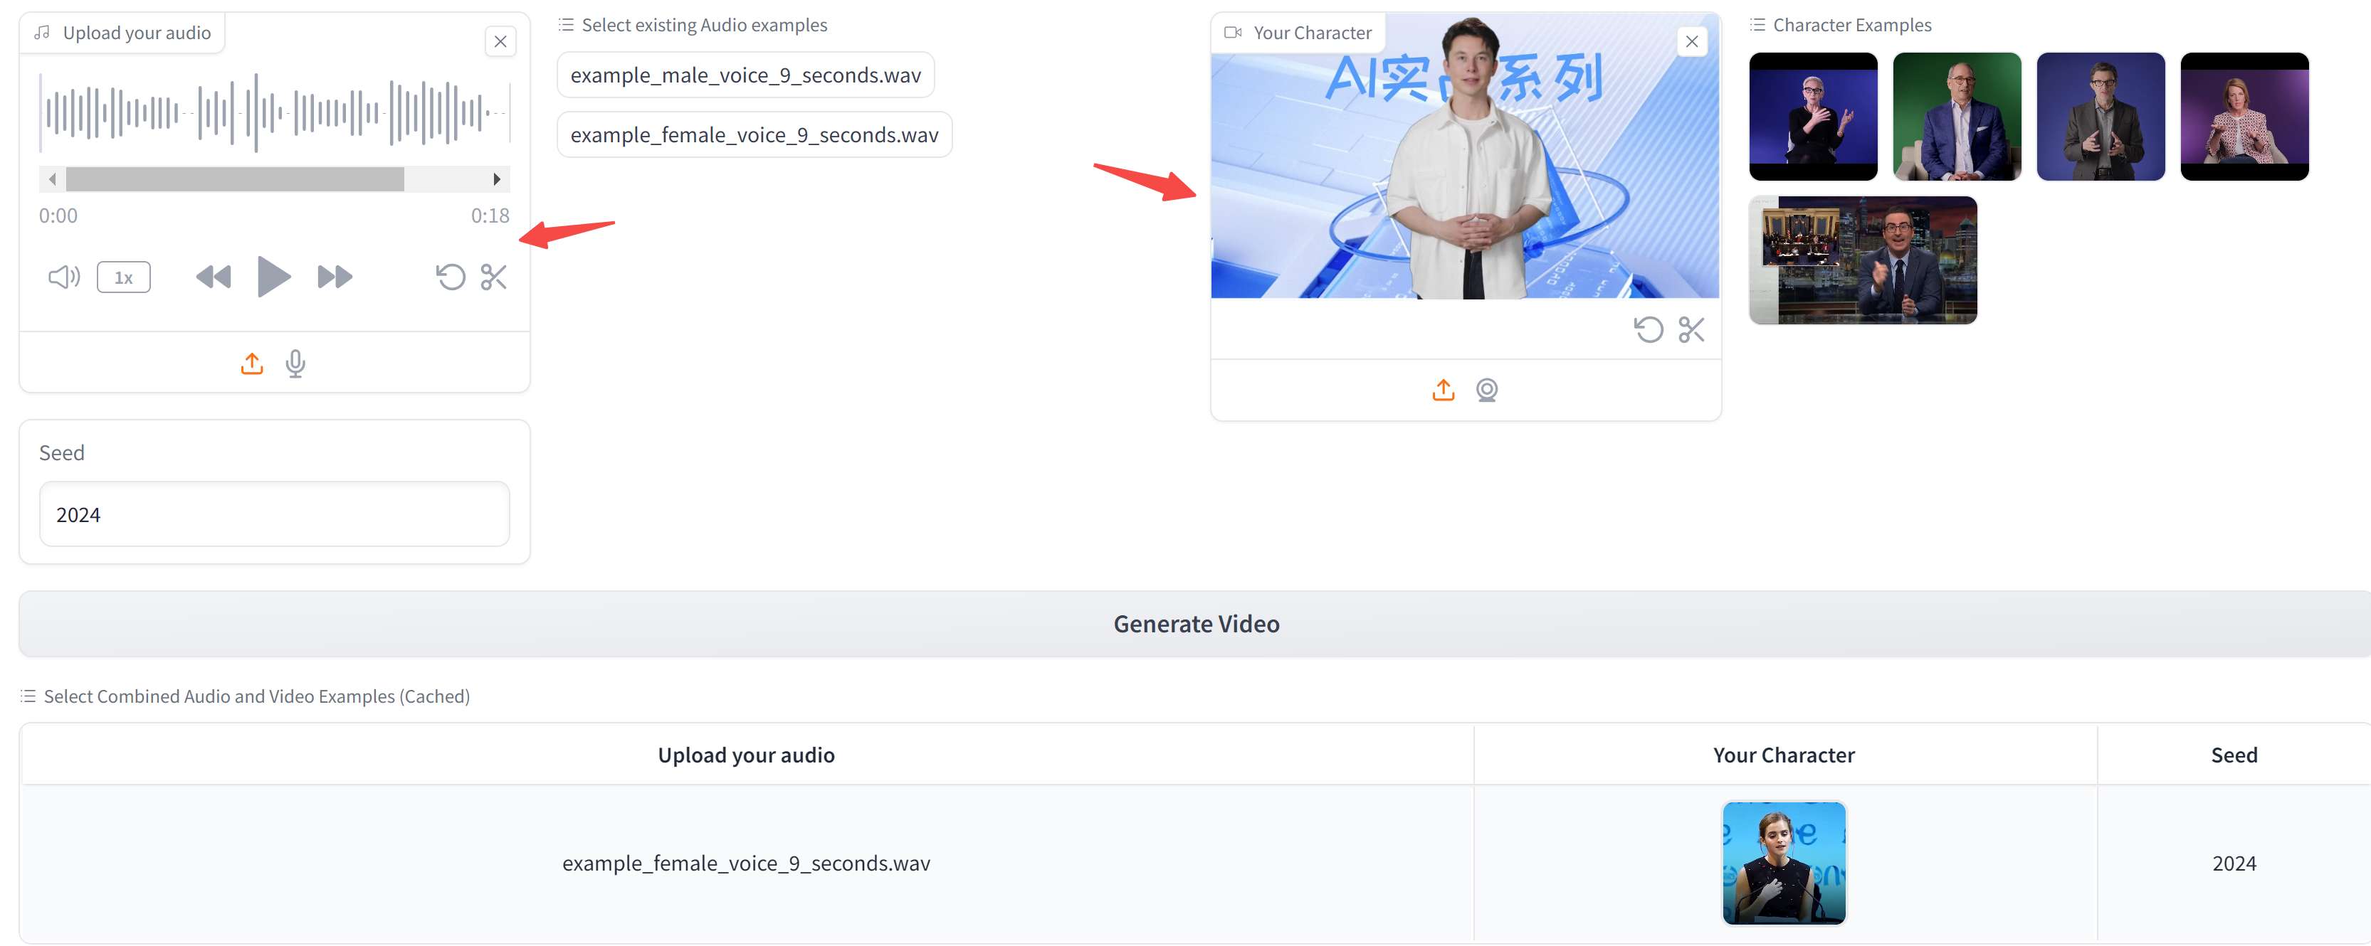Upload a character video file
This screenshot has height=946, width=2371.
[1444, 390]
